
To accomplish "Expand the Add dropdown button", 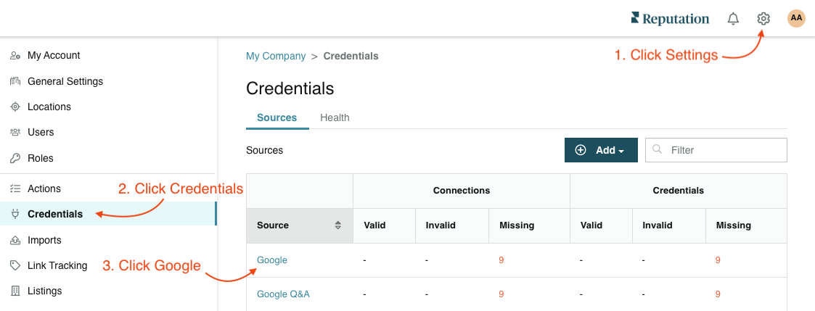I will [601, 150].
